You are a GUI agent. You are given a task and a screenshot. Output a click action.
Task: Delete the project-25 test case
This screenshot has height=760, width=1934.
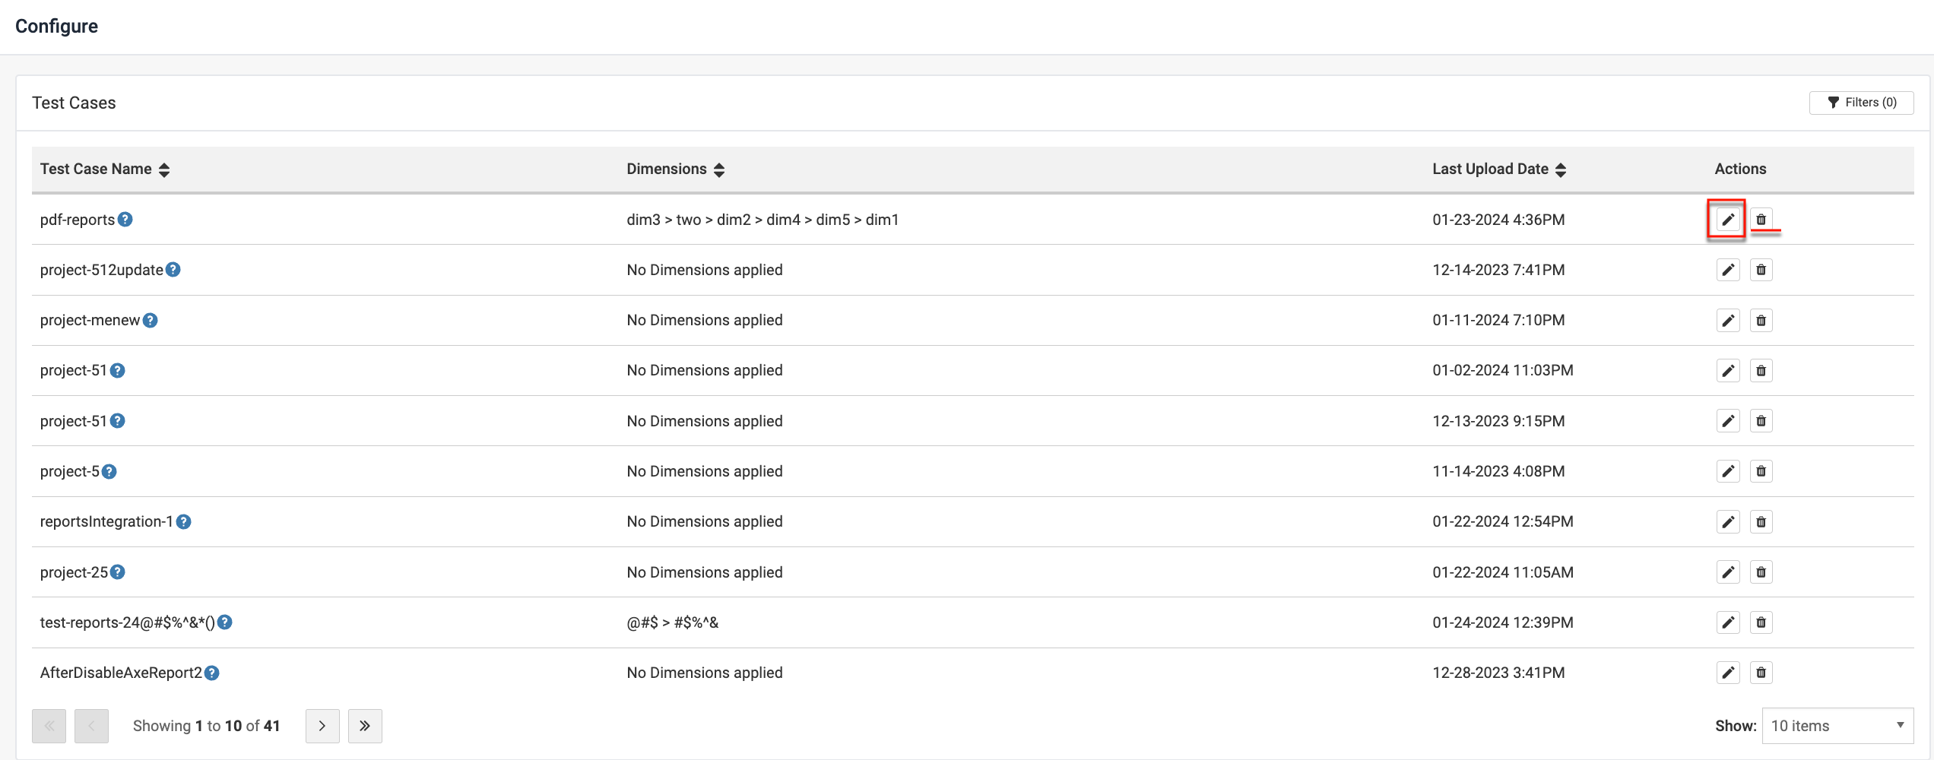(1761, 572)
